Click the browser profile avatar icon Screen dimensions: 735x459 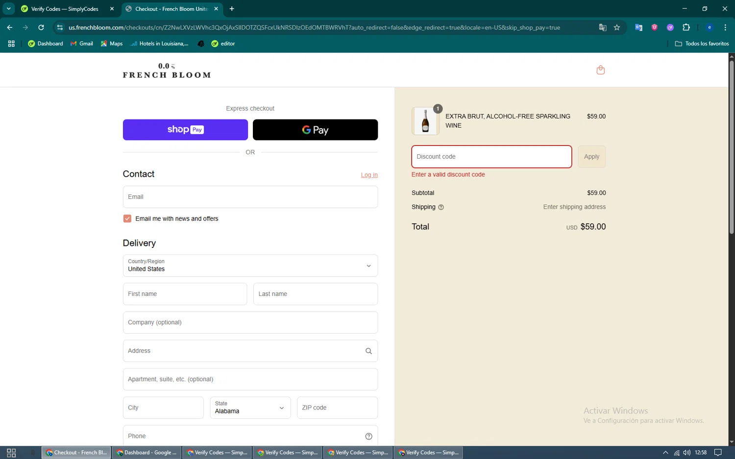(x=709, y=27)
